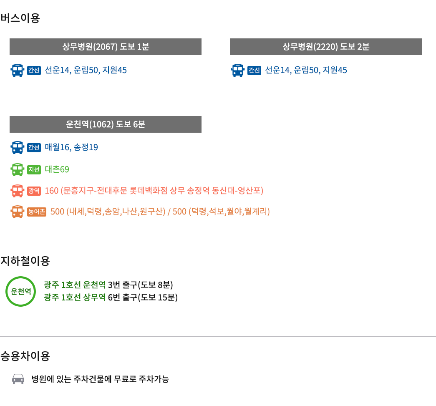Click the orange 농어촌 badge

[37, 212]
